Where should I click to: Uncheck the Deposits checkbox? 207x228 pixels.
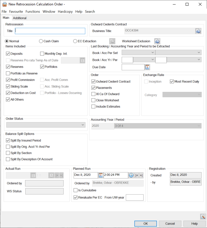tap(8, 54)
